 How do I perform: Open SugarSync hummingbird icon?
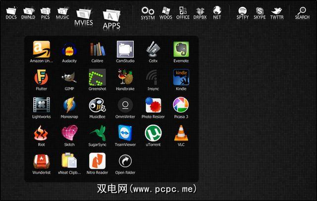[97, 135]
